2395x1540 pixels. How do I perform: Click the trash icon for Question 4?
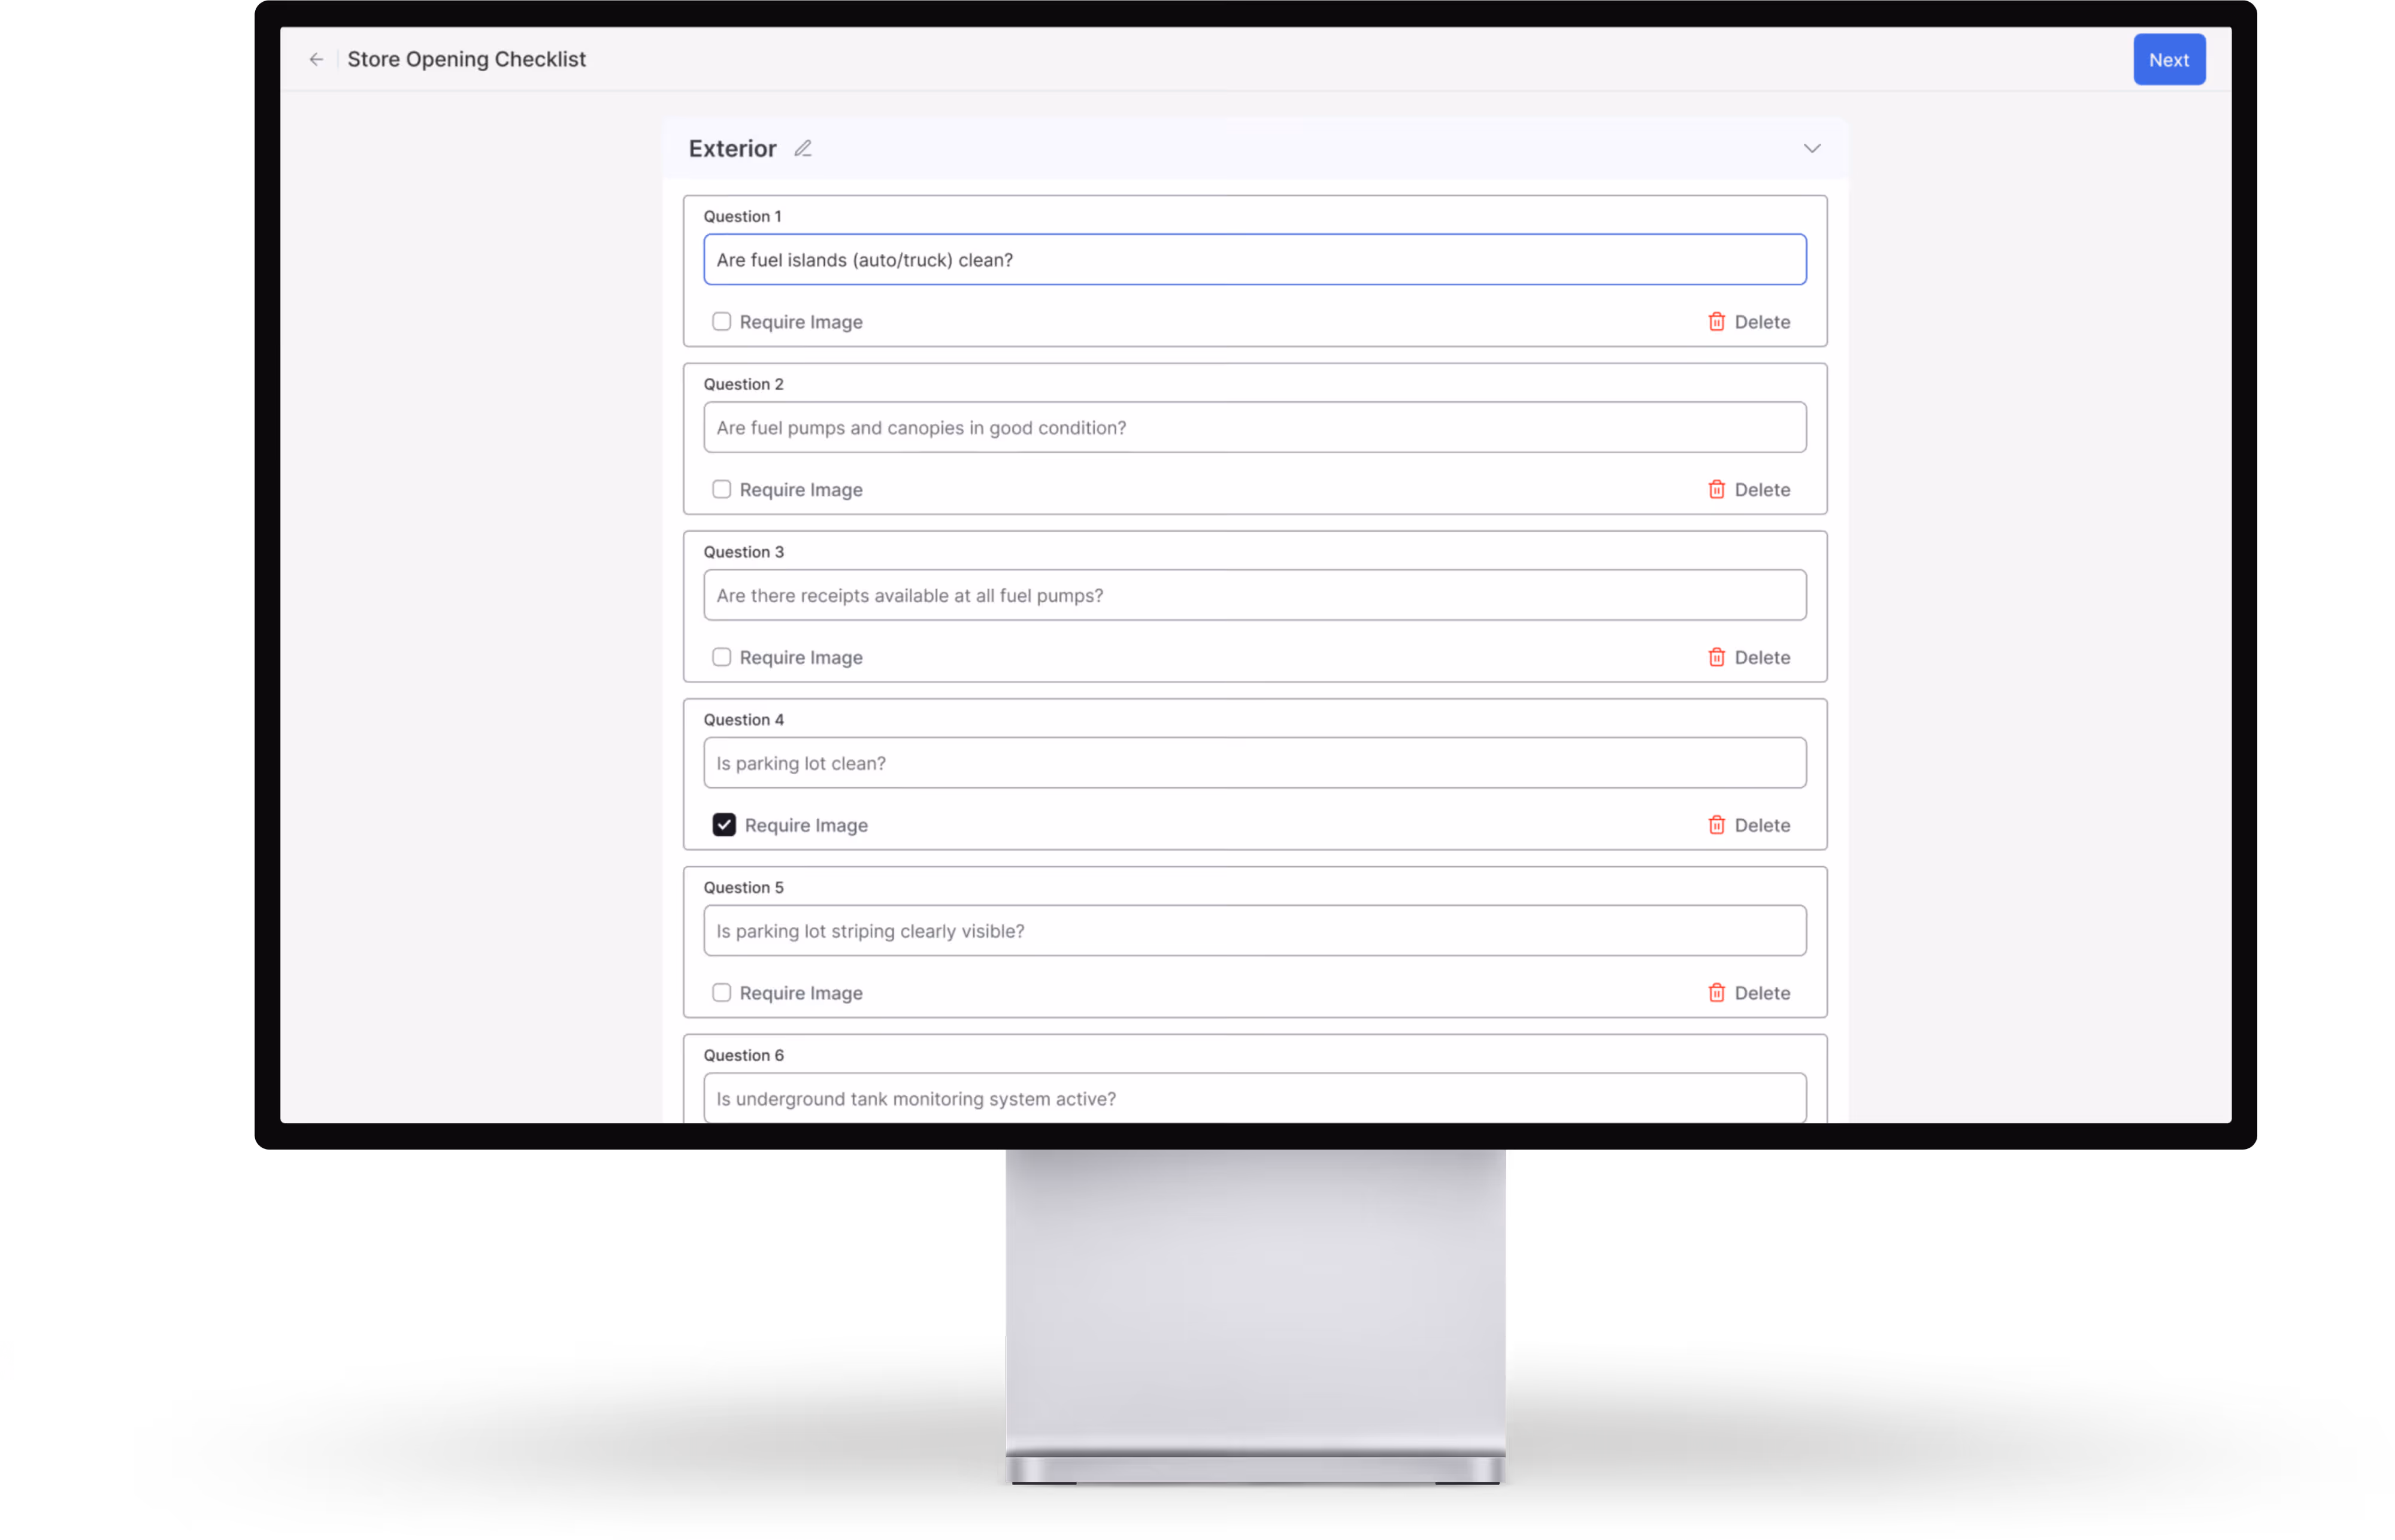click(1716, 825)
